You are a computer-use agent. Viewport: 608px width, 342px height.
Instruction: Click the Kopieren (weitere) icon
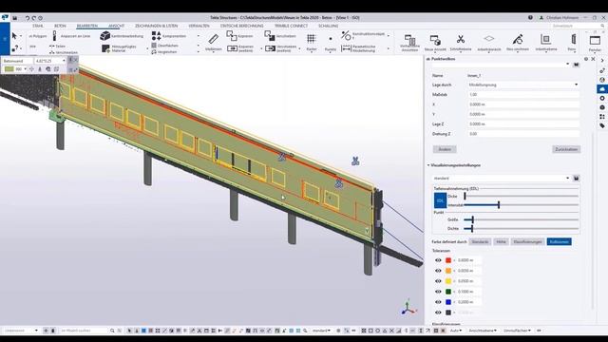[x=232, y=48]
